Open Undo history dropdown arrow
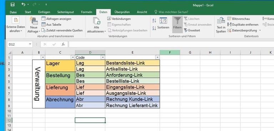Screen dimensions: 274x131 point(28,5)
